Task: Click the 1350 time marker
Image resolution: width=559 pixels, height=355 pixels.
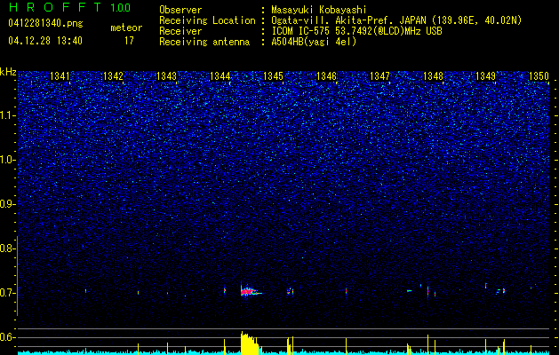Action: [539, 76]
